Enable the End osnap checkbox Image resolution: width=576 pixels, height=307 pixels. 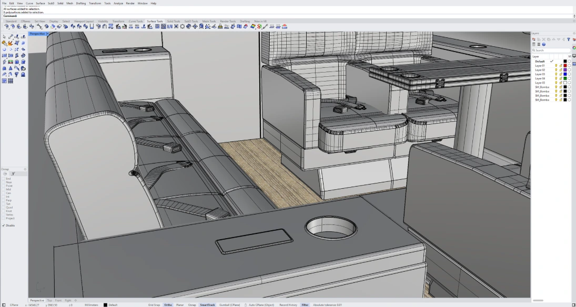click(3, 179)
